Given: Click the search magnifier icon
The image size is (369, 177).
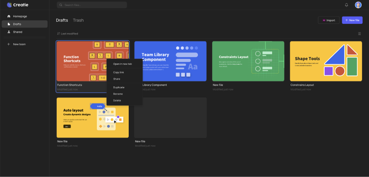Looking at the screenshot, I should click(61, 5).
